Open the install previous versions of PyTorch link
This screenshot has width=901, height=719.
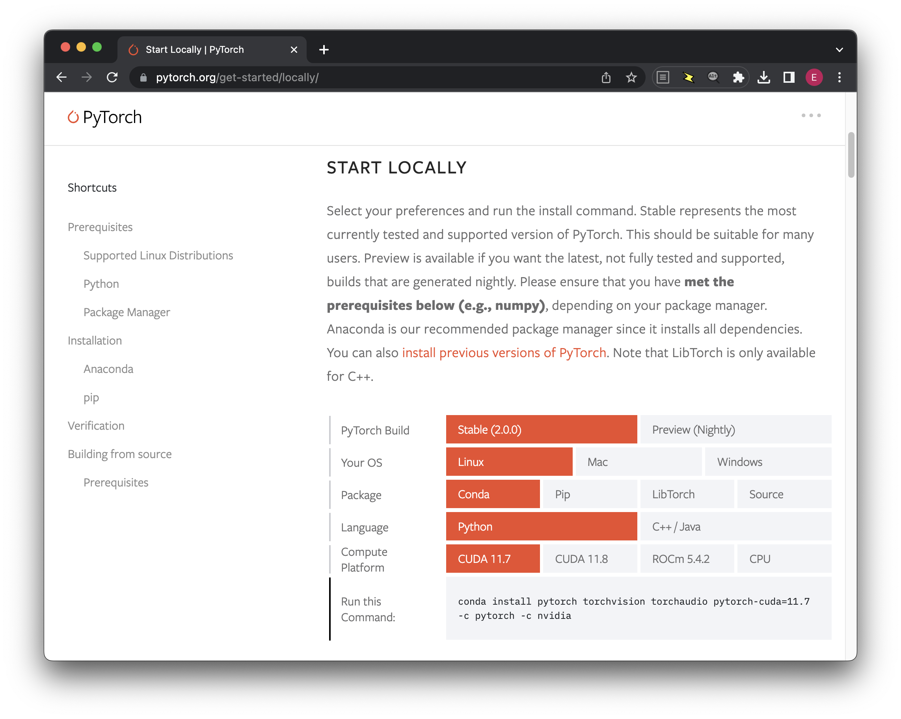point(504,352)
